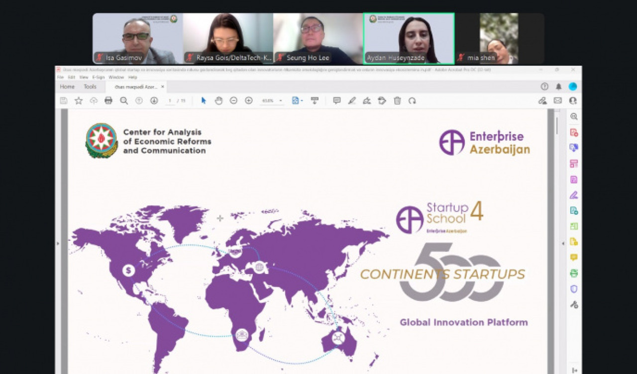Open the green Scan & OCR printer icon

pos(574,273)
